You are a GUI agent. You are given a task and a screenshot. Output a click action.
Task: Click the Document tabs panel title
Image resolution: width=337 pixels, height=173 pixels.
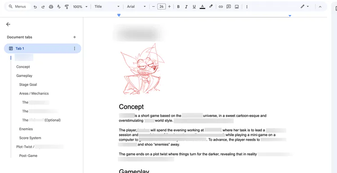click(20, 37)
